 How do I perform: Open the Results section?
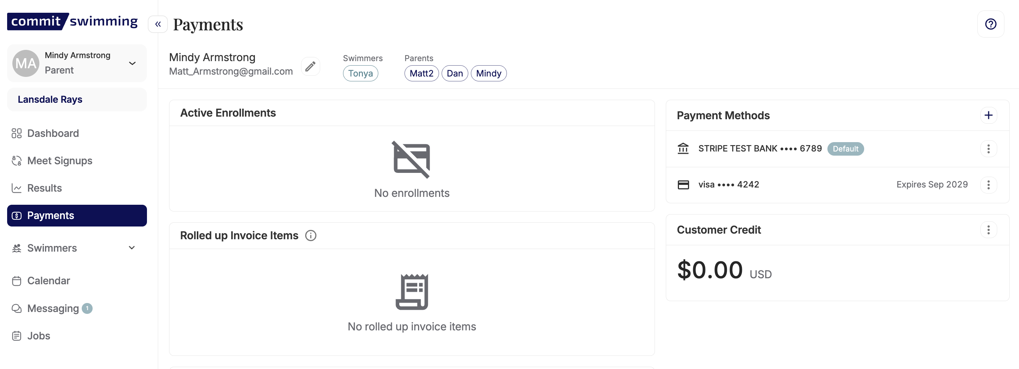[44, 188]
